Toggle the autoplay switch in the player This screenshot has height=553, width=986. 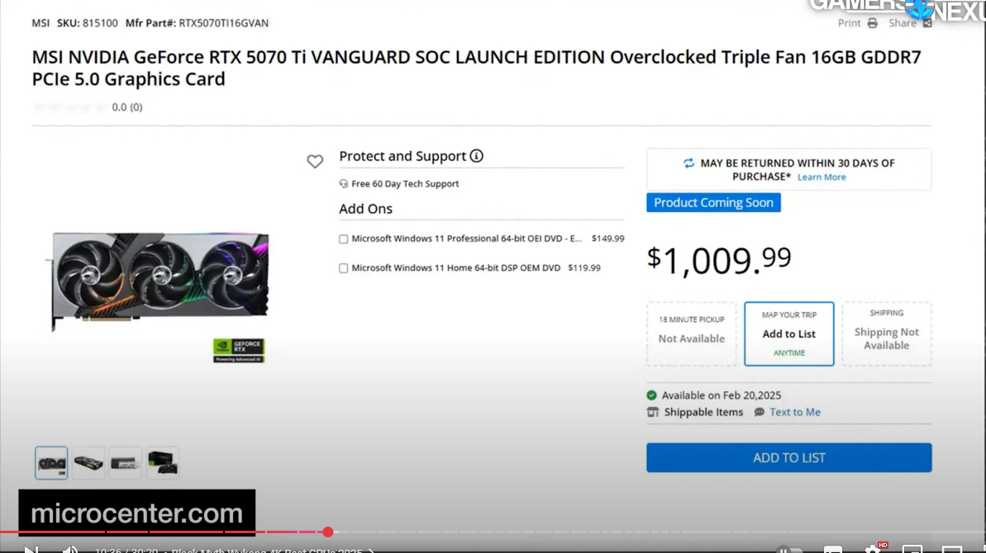coord(789,550)
